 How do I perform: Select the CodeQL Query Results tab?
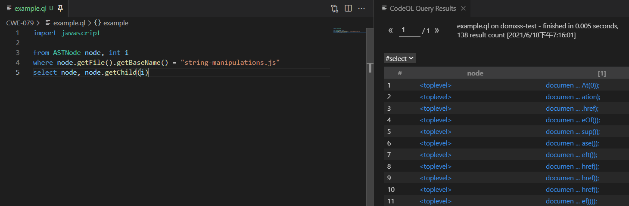[x=423, y=8]
